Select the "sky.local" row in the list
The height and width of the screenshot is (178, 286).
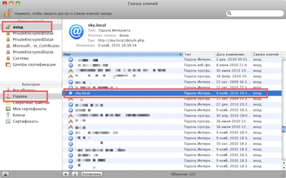172,93
